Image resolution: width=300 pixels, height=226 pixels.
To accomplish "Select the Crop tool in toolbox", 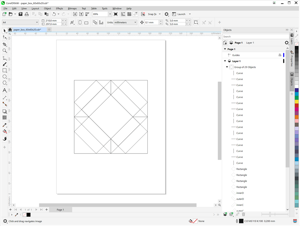I will coord(4,44).
